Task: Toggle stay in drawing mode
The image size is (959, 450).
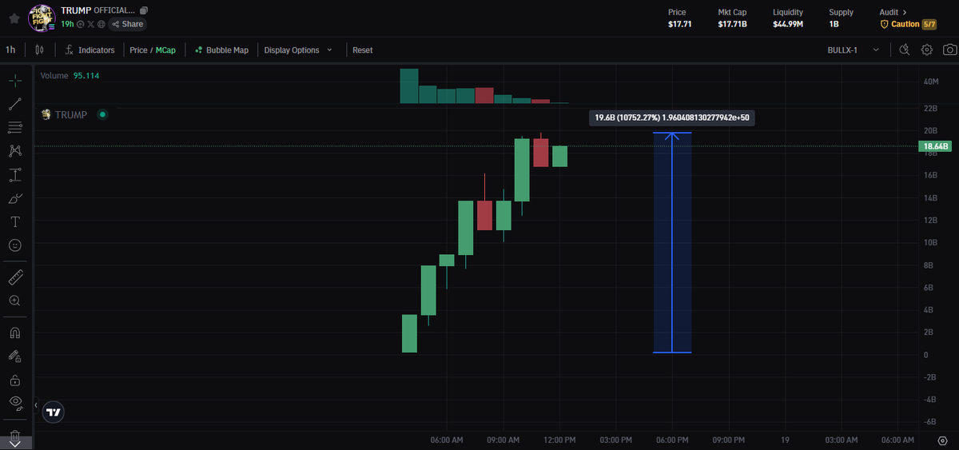Action: [15, 356]
